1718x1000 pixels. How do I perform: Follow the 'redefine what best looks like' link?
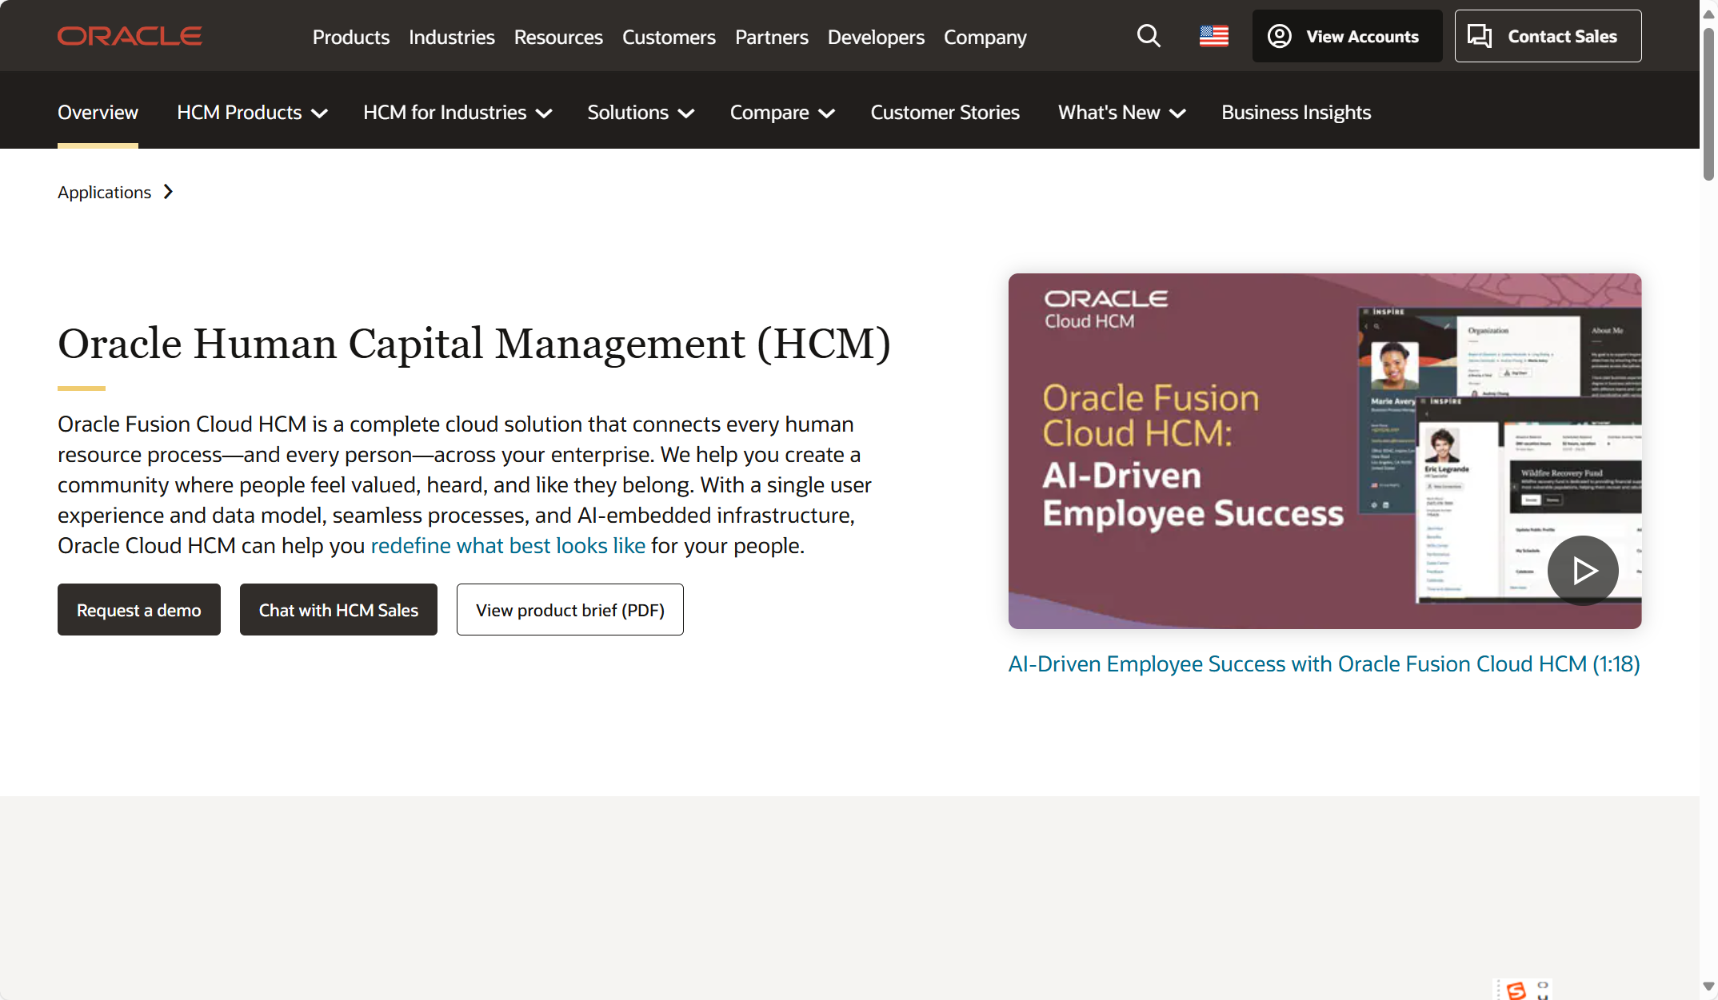[x=508, y=546]
